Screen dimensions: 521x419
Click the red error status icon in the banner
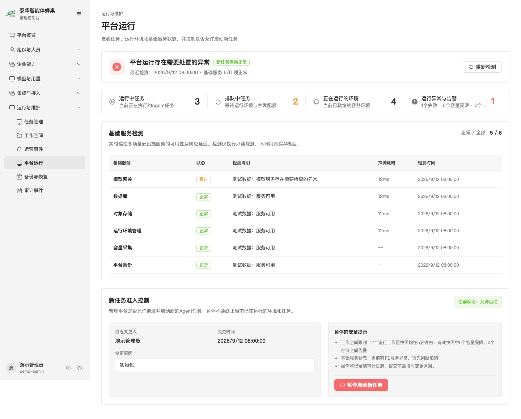117,67
